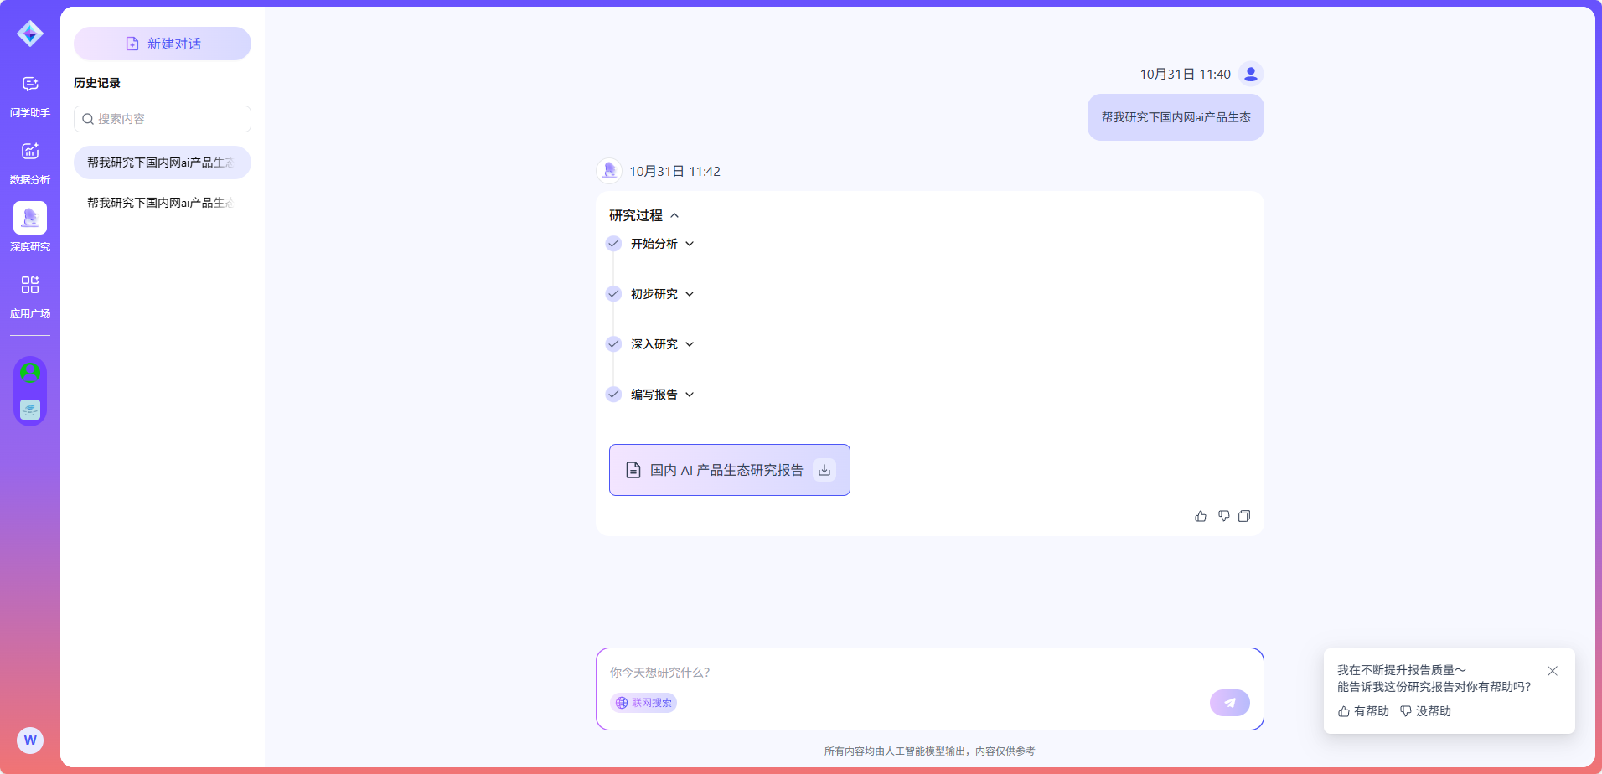Expand the 深入研究 step
The width and height of the screenshot is (1602, 774).
(690, 344)
